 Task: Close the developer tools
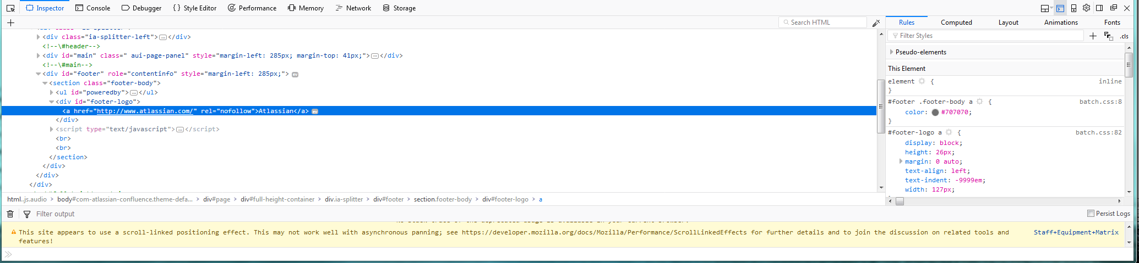1127,8
